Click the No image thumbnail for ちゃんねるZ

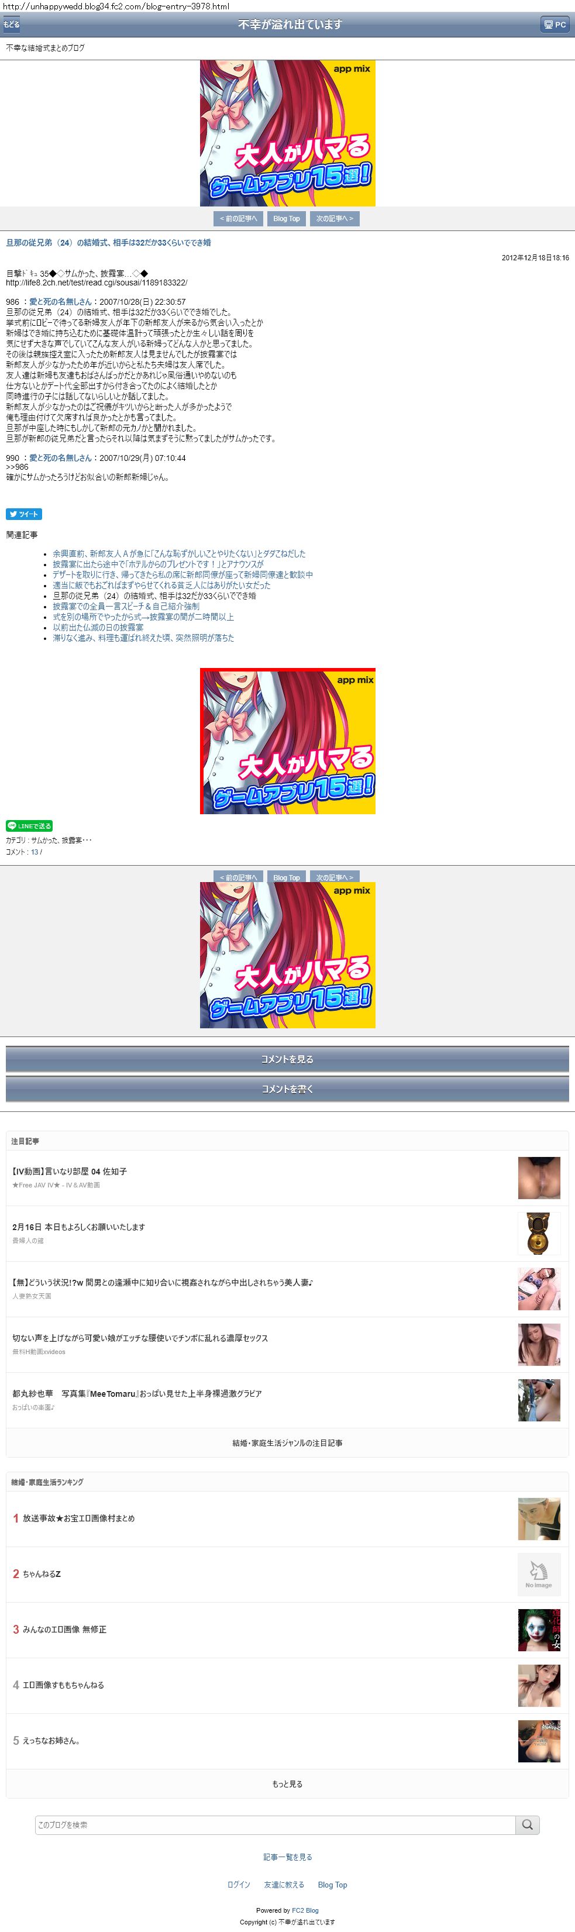pos(539,1574)
